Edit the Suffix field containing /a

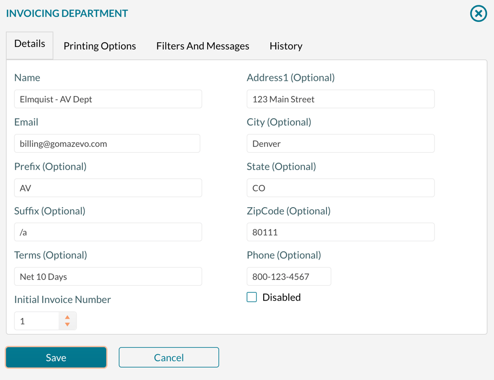(x=108, y=232)
